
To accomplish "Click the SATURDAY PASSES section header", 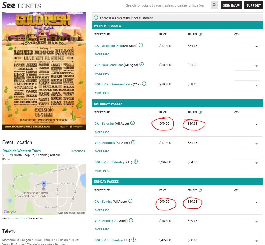I will pyautogui.click(x=178, y=104).
